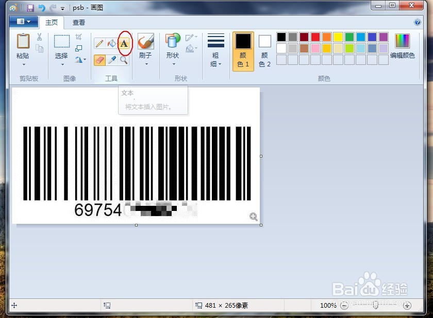This screenshot has width=433, height=318.
Task: Select the Text tool (A)
Action: (124, 43)
